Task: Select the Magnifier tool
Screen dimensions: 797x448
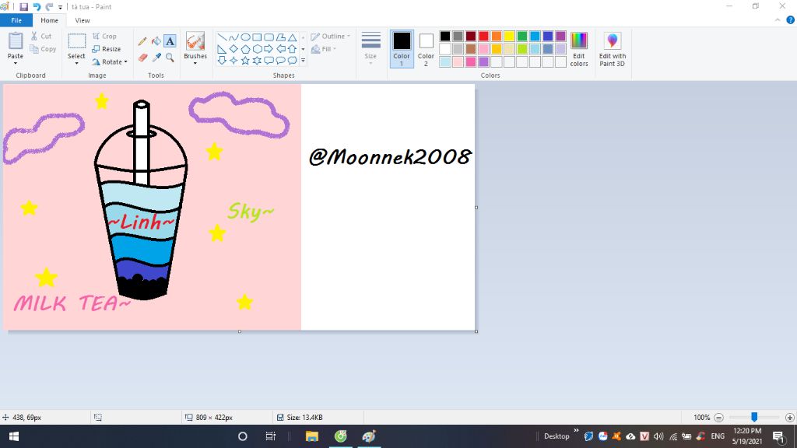Action: pyautogui.click(x=170, y=58)
